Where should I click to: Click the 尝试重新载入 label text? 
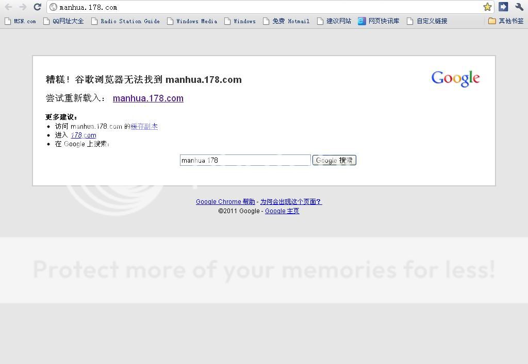[x=75, y=98]
